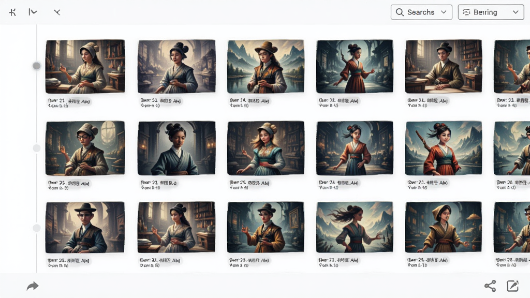
Task: Open the thumbnail of the woman in a red robe with a staff by mountains
Action: pos(444,148)
